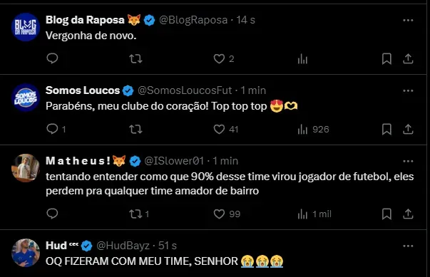Bookmark Matheus's tweet

coord(387,214)
